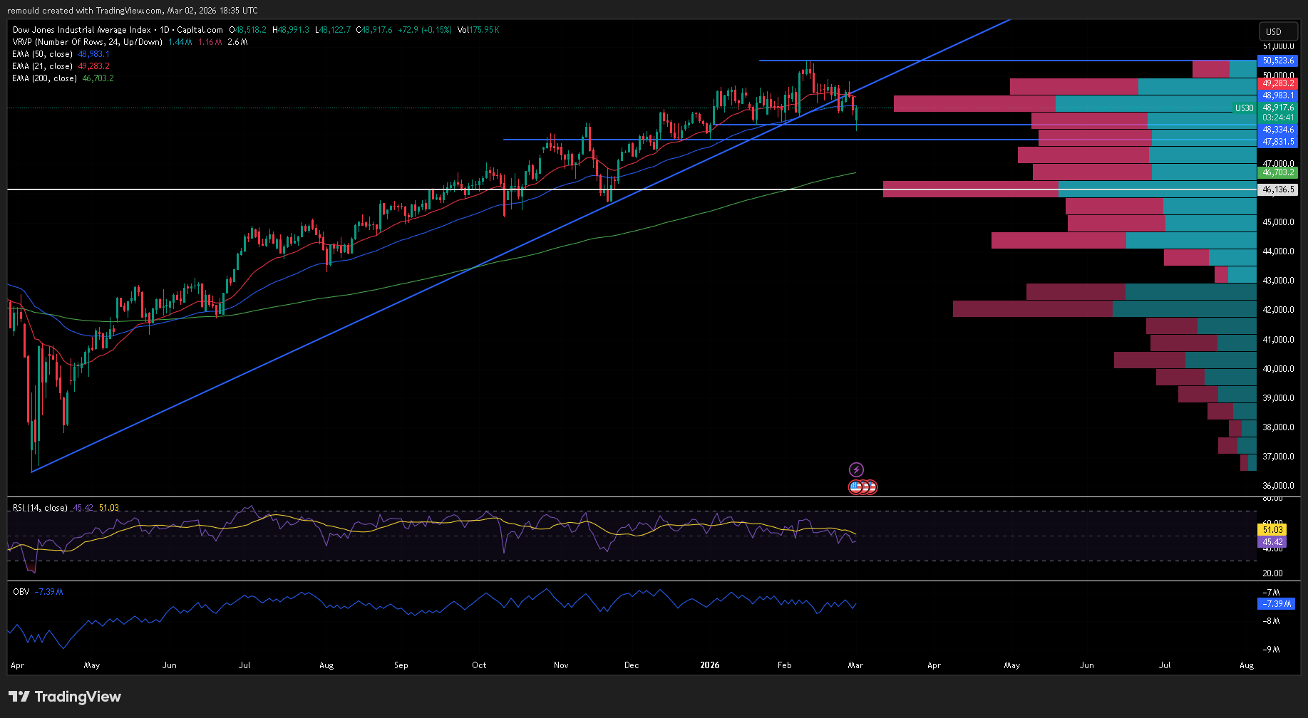Viewport: 1308px width, 718px height.
Task: Click the RSI (14, close) pane label
Action: 40,508
